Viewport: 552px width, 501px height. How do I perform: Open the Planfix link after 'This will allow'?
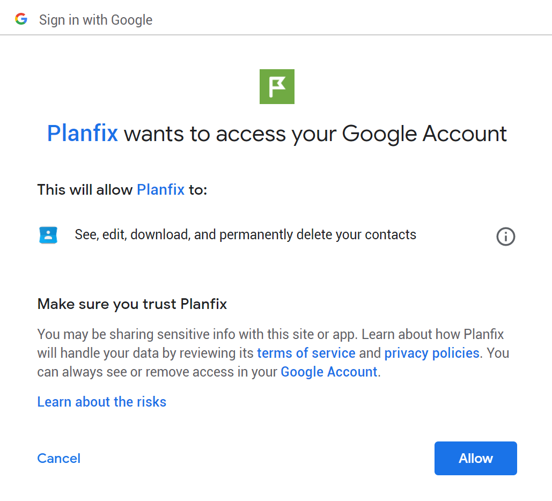(x=160, y=190)
